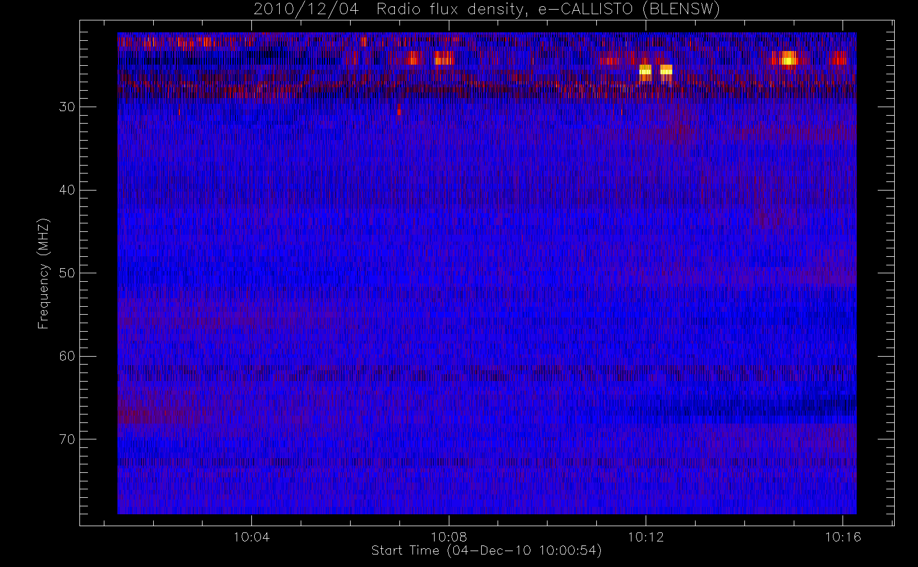This screenshot has width=918, height=567.
Task: Click the '50' frequency tick label
Action: [x=67, y=273]
